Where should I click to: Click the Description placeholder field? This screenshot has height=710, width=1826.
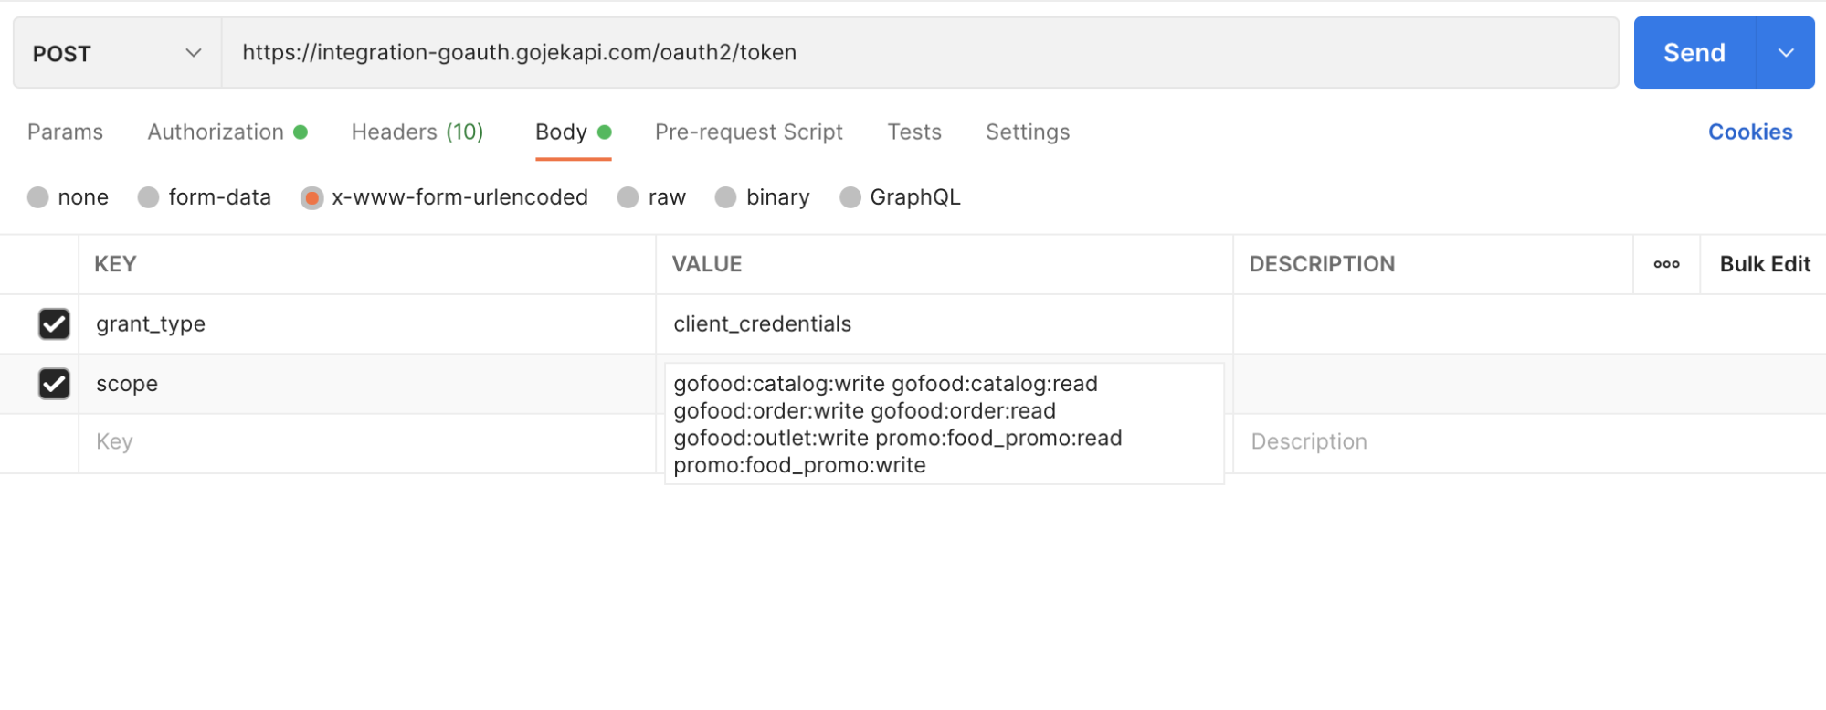tap(1529, 442)
